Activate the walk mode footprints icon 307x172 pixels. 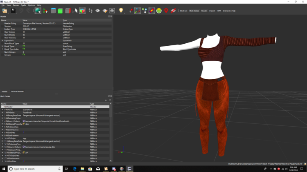90,11
